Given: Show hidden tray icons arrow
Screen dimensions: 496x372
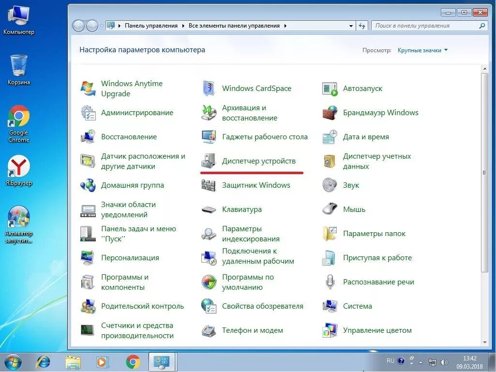Looking at the screenshot, I should [421, 362].
